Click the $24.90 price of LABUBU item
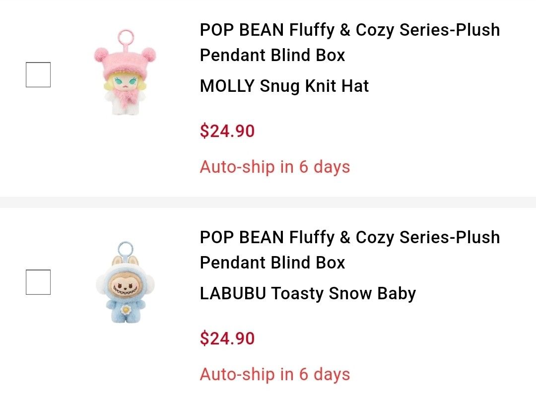 coord(226,338)
